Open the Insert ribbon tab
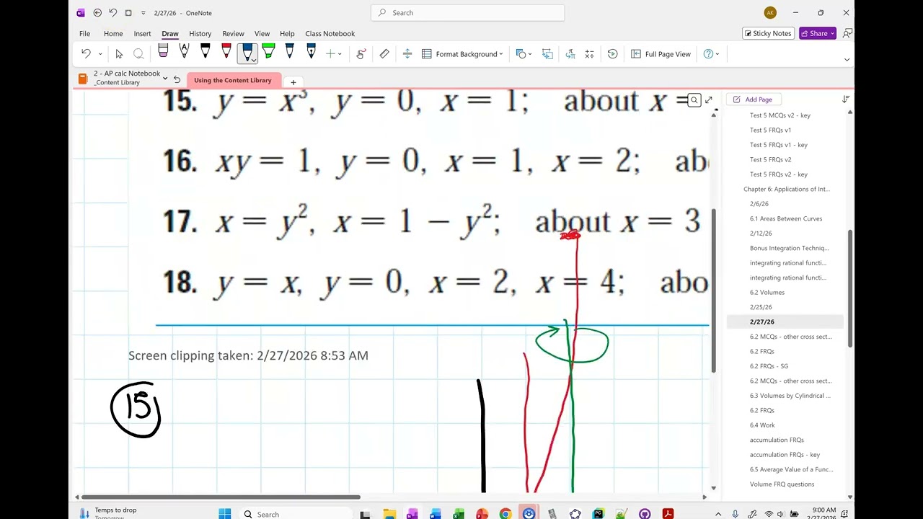923x519 pixels. pyautogui.click(x=142, y=34)
